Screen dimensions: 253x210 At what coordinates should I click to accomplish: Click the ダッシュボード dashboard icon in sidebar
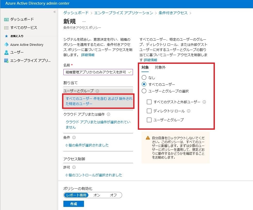(6, 20)
